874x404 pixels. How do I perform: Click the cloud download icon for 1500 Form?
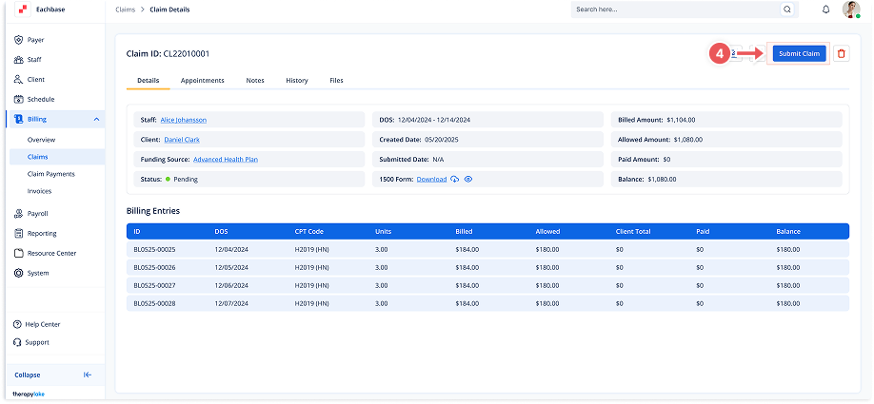(455, 179)
